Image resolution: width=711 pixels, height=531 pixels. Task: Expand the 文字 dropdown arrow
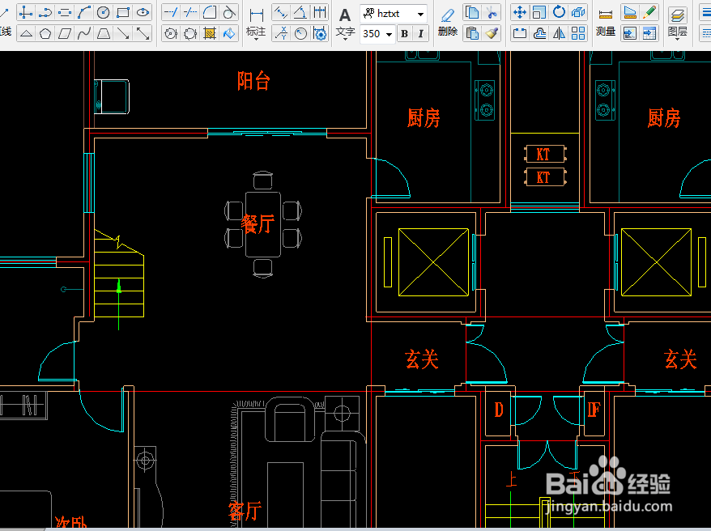pyautogui.click(x=345, y=40)
